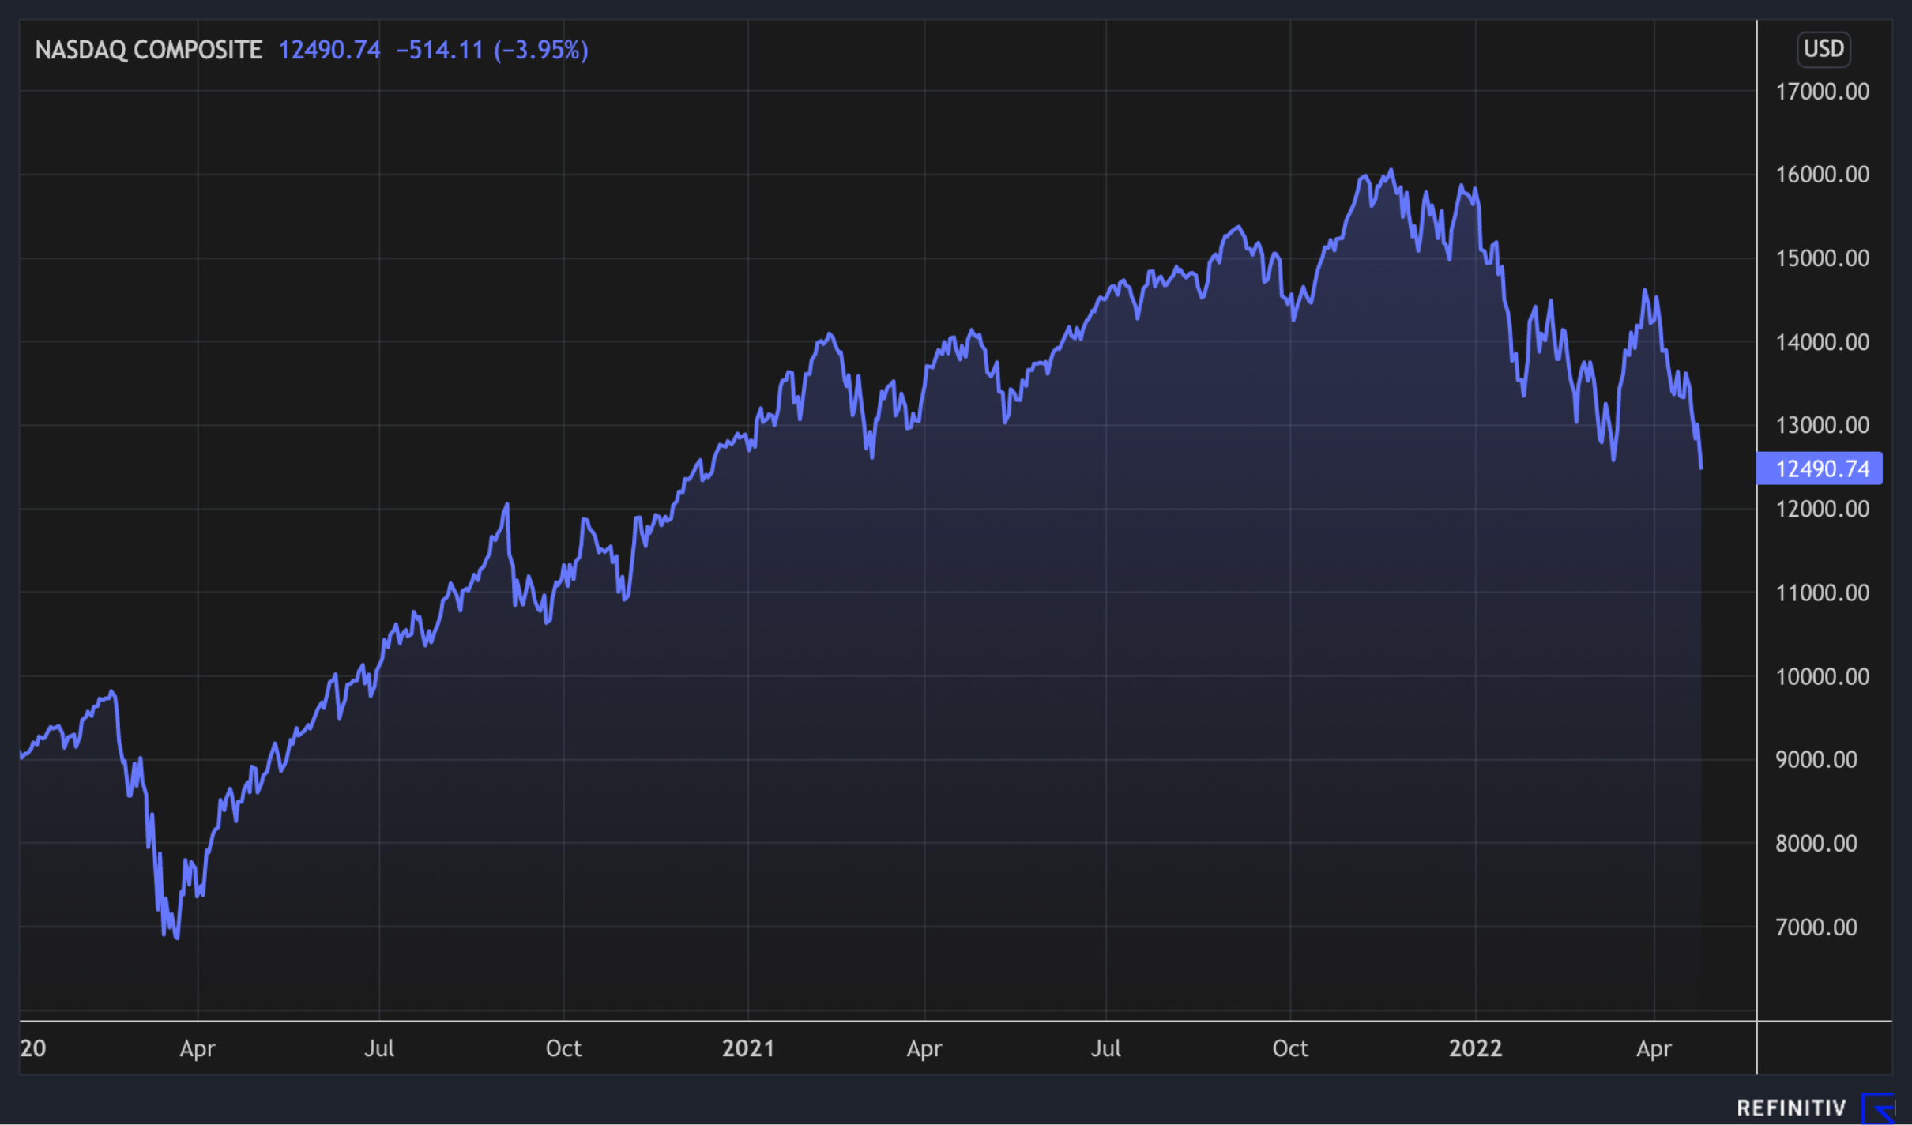Click the Apr label following 2021

click(924, 1049)
